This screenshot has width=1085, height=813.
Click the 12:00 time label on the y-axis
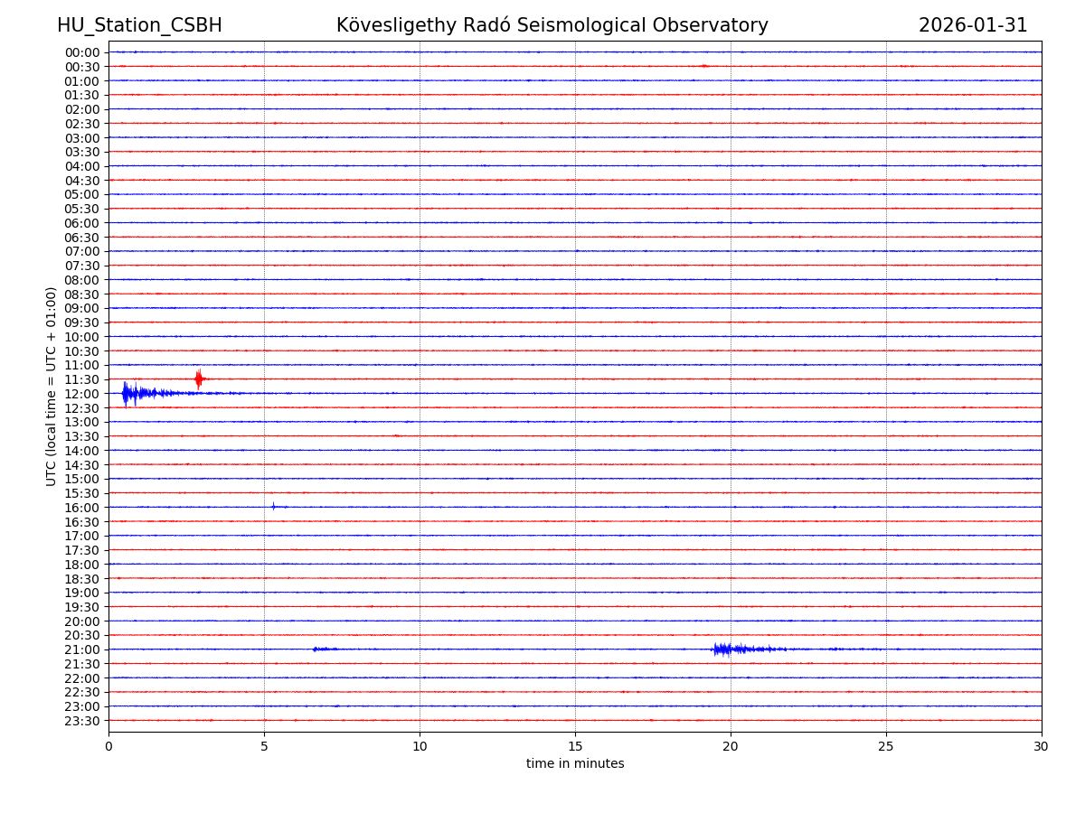pyautogui.click(x=81, y=394)
